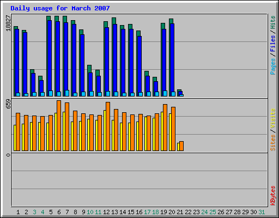Image resolution: width=279 pixels, height=218 pixels.
Task: Click the cyan pages bar for day 19
Action: point(165,93)
